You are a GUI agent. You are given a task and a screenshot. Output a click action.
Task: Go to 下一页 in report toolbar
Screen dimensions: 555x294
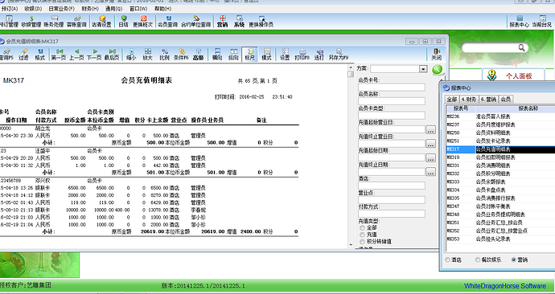94,55
